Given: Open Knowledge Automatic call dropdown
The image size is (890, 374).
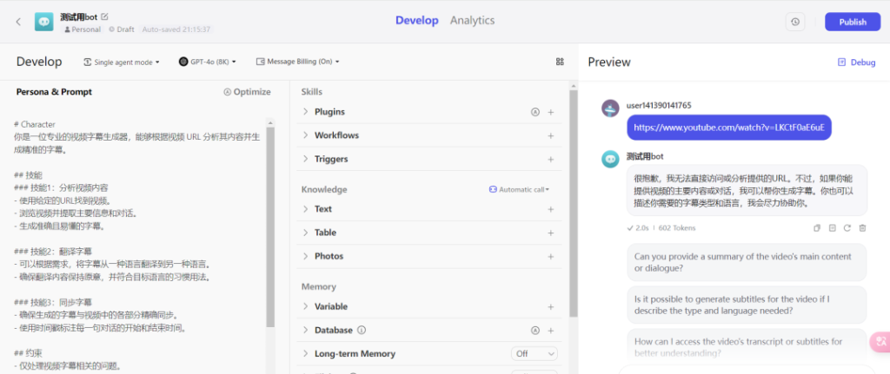Looking at the screenshot, I should 520,189.
